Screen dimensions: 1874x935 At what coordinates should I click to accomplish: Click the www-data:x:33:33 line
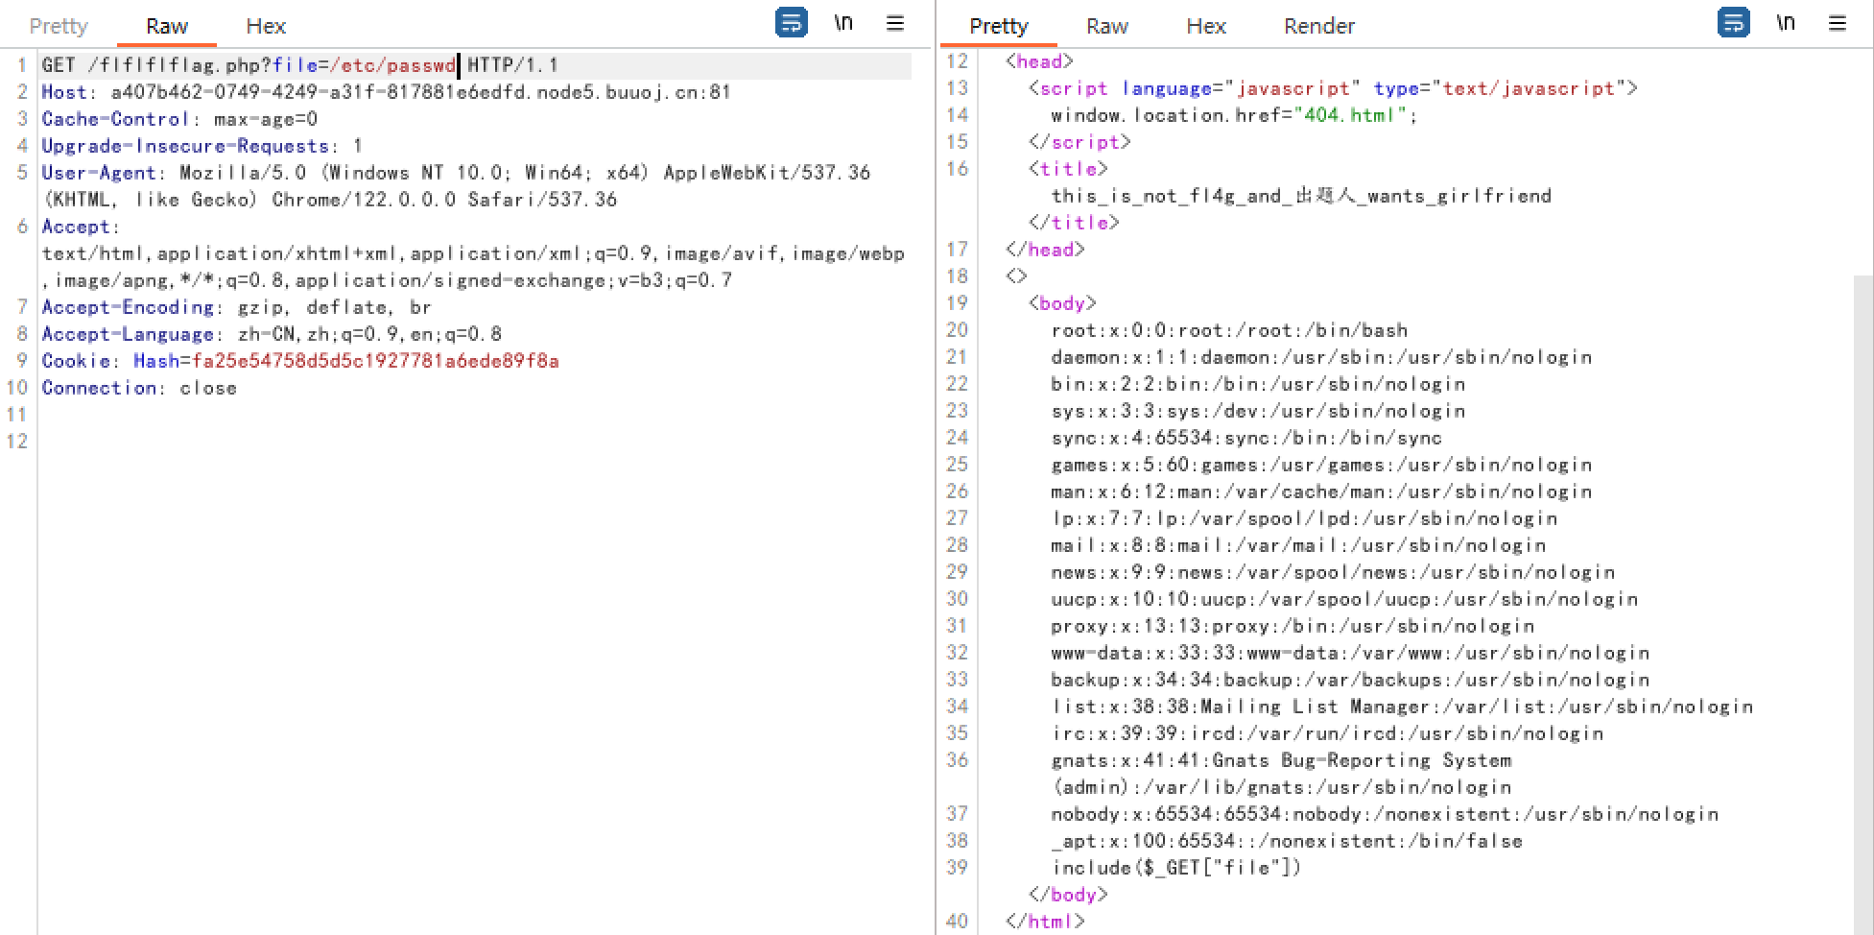pos(1350,653)
